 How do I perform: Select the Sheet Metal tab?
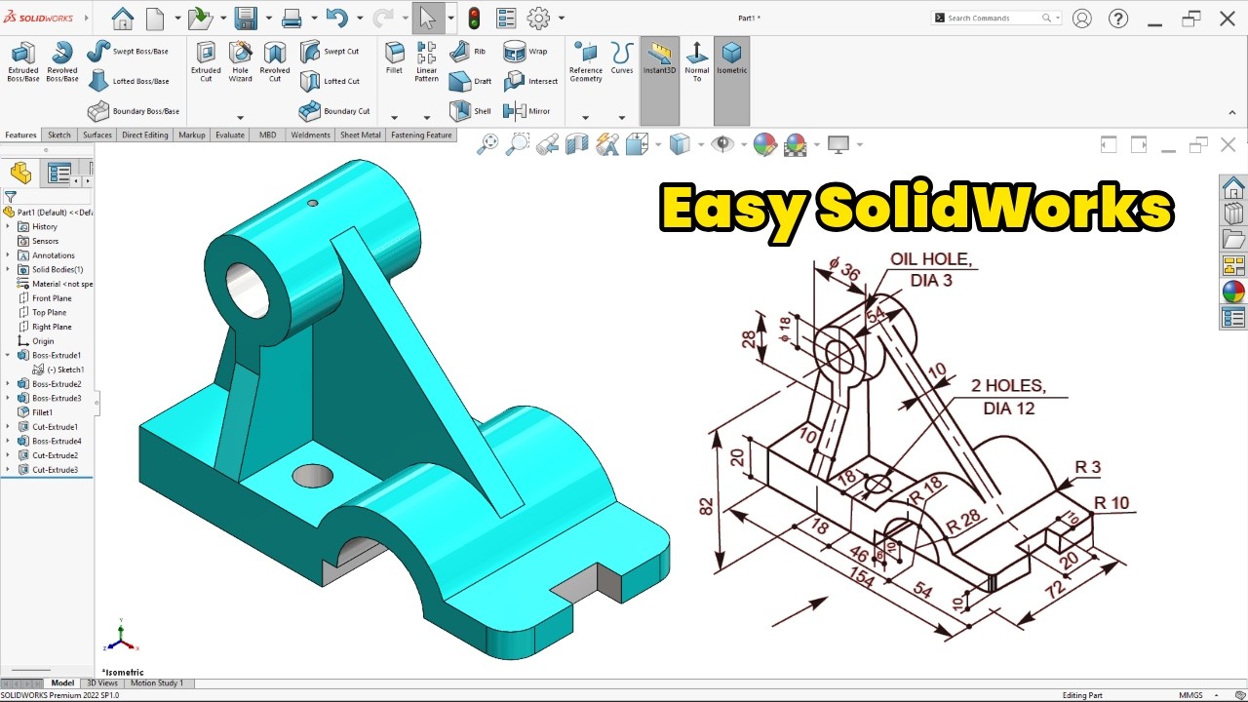click(361, 136)
